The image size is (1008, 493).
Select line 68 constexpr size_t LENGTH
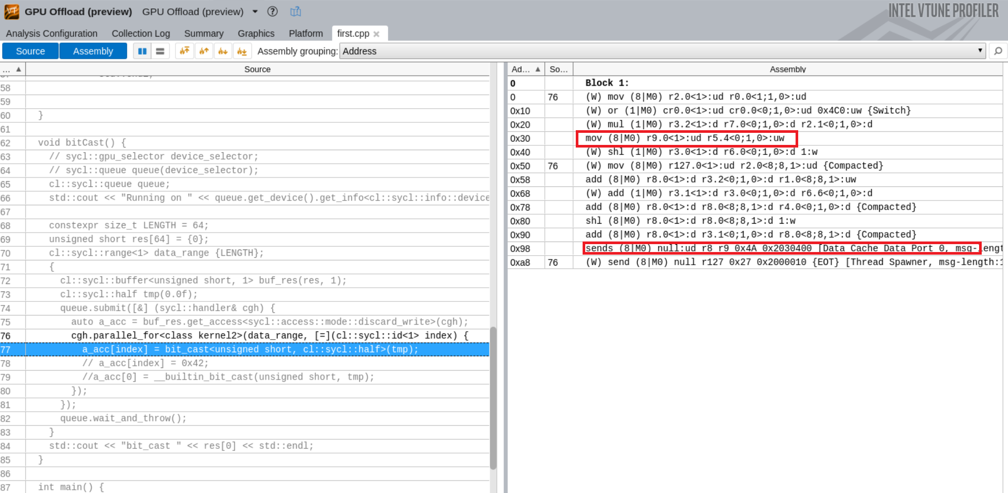[x=245, y=225]
